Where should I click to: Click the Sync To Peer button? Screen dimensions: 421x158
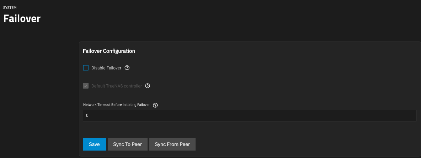pyautogui.click(x=127, y=144)
